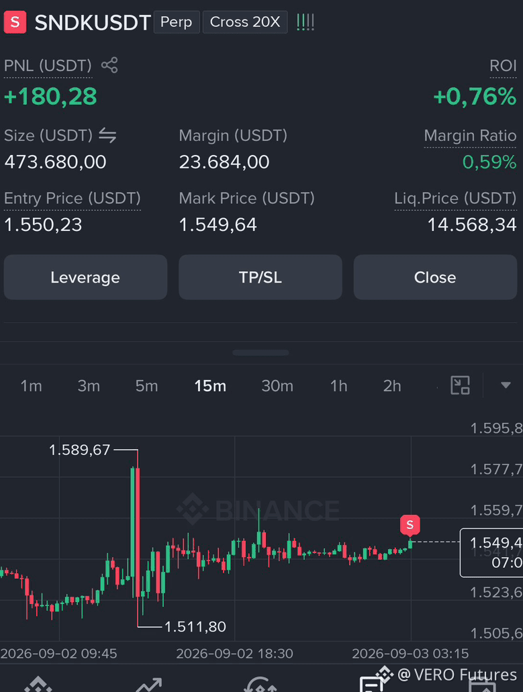Open the markets trend icon in bottom bar

149,685
